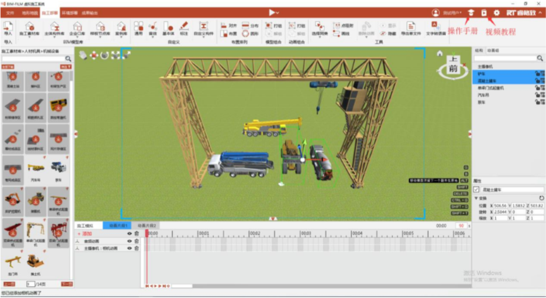Select the 基本体 primitive shapes tool
The height and width of the screenshot is (298, 546).
pyautogui.click(x=169, y=26)
